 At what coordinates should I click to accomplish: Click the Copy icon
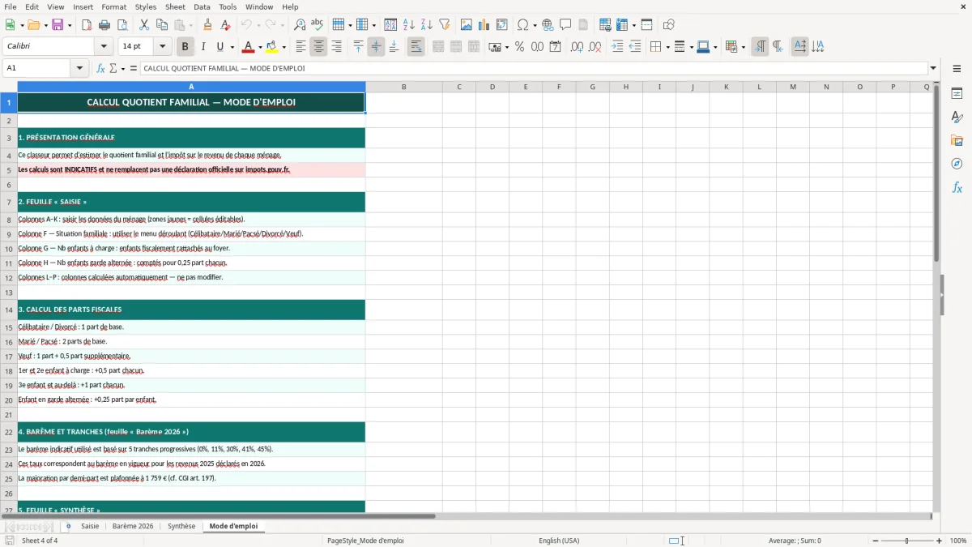tap(162, 25)
